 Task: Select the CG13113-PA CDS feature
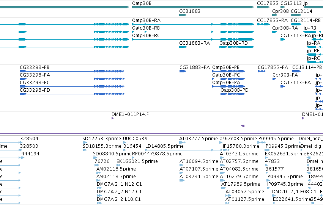pyautogui.click(x=282, y=86)
